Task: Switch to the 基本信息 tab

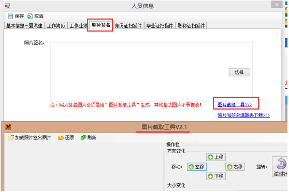Action: pyautogui.click(x=24, y=25)
